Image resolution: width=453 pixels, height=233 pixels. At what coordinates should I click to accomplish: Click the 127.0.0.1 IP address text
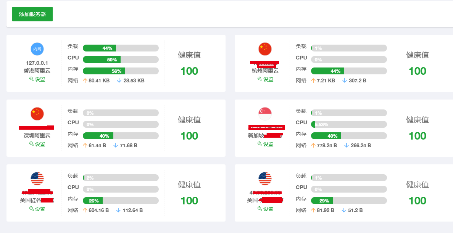[37, 63]
